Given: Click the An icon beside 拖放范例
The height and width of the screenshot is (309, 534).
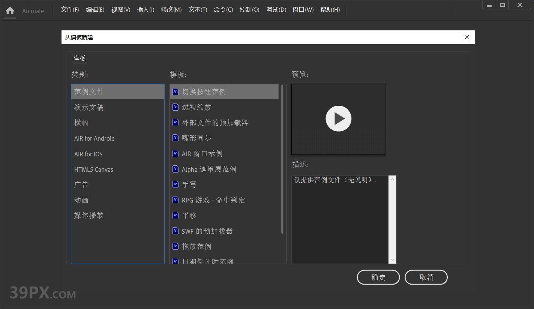Looking at the screenshot, I should point(175,246).
